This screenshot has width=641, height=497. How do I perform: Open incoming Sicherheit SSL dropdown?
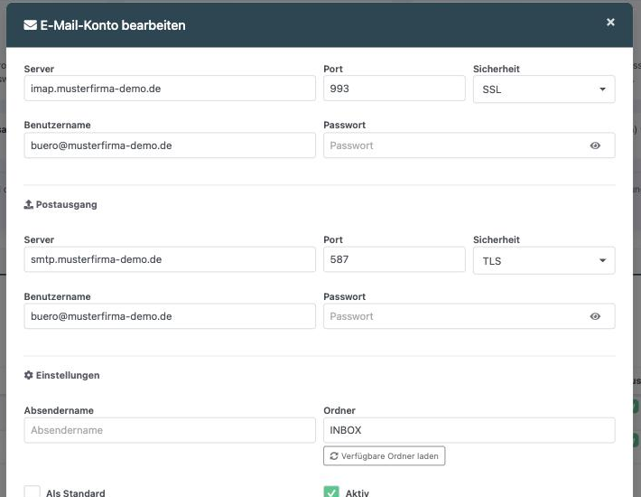click(543, 89)
